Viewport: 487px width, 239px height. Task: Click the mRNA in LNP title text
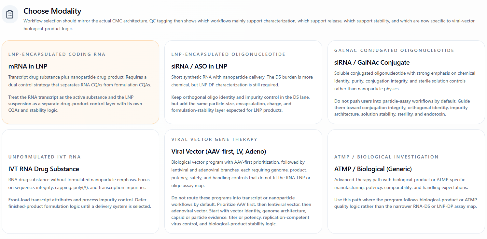(x=28, y=66)
